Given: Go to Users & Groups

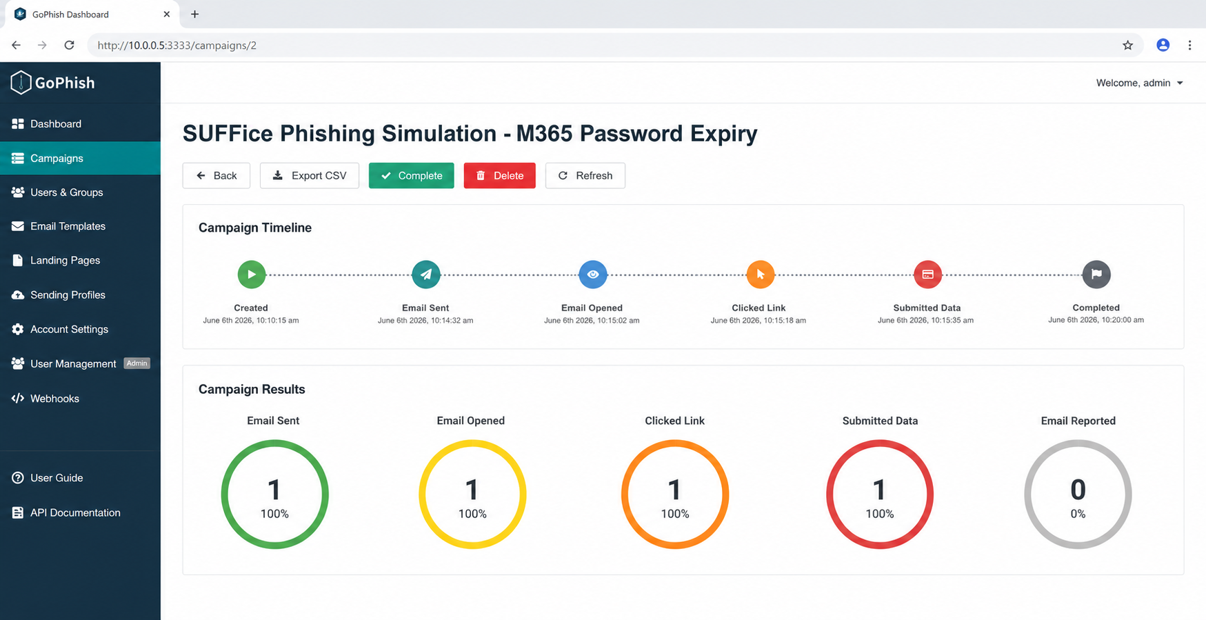Looking at the screenshot, I should point(80,192).
